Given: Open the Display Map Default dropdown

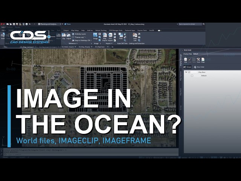Looking at the screenshot, I should [x=217, y=54].
